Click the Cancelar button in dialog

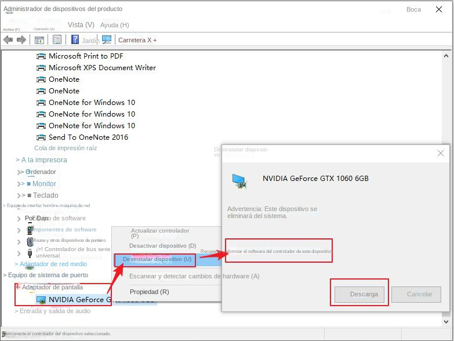pos(416,295)
